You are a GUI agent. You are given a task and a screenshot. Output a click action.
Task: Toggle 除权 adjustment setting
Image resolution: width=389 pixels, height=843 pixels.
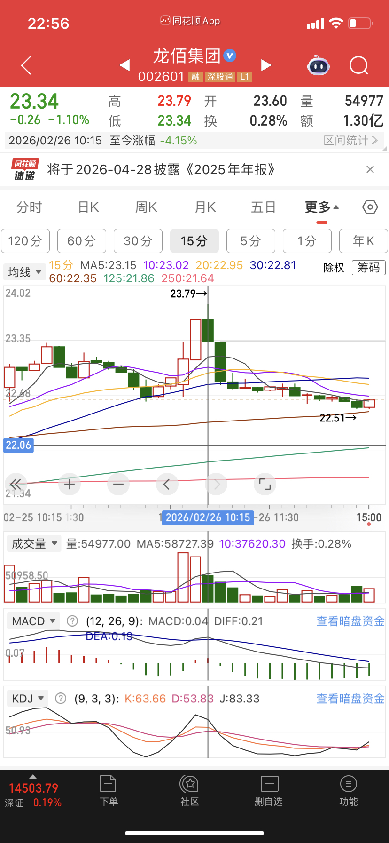click(x=334, y=268)
